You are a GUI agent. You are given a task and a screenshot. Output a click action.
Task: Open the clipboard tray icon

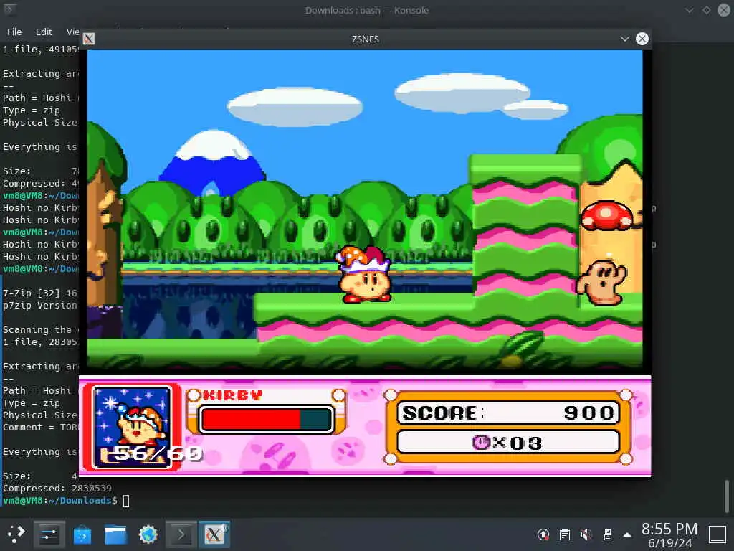(565, 534)
